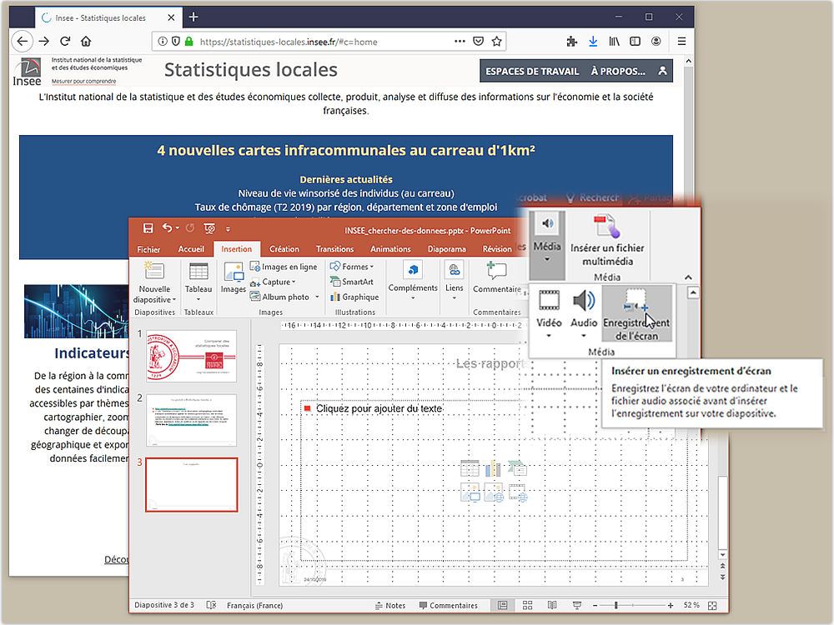
Task: Expand the Audio dropdown in Média
Action: (x=584, y=336)
